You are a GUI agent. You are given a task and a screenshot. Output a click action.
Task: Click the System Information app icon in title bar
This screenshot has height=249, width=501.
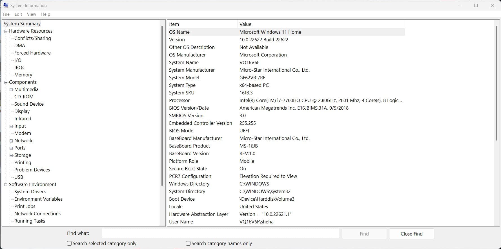(6, 5)
